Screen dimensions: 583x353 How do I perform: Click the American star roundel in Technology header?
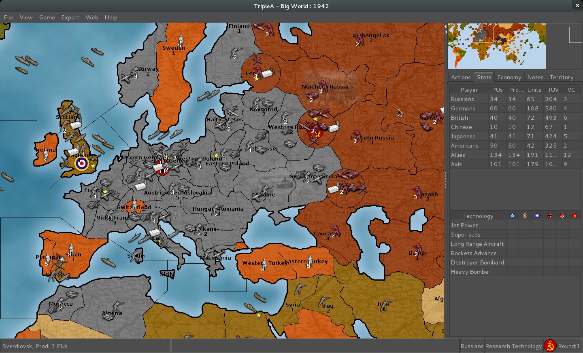[x=513, y=216]
